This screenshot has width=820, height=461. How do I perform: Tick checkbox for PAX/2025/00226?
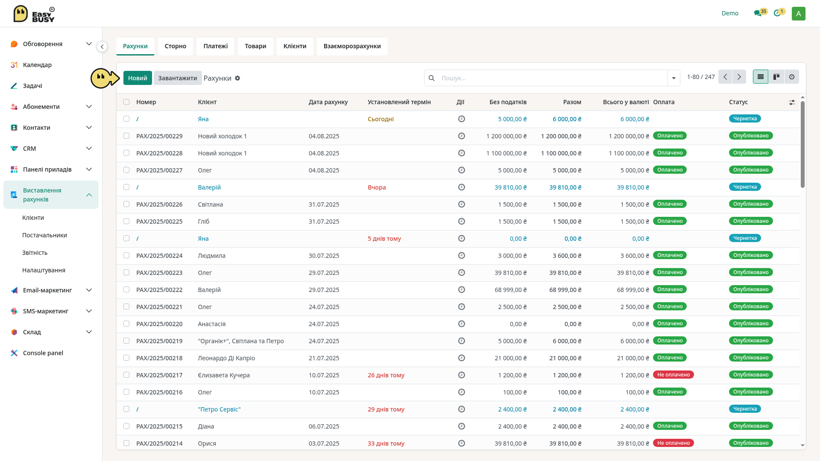(x=126, y=204)
